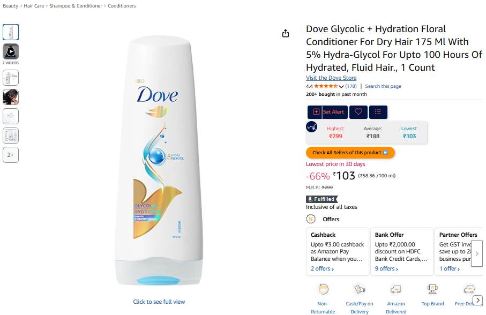Click the Top Brand badge icon
Screen dimensions: 486x315
[432, 289]
